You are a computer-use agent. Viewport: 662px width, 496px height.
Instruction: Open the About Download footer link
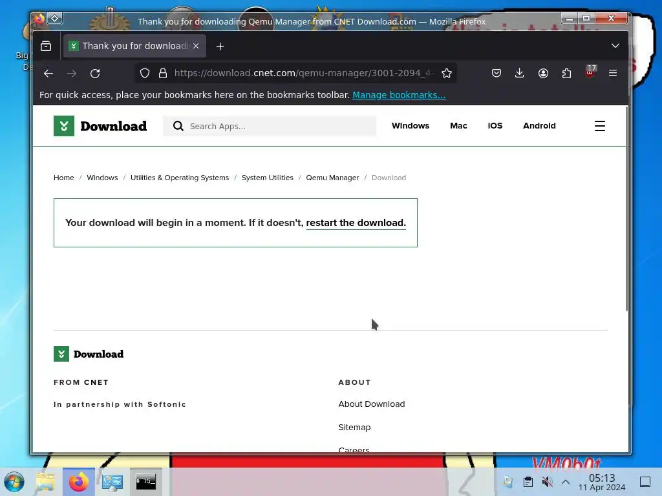(x=372, y=404)
